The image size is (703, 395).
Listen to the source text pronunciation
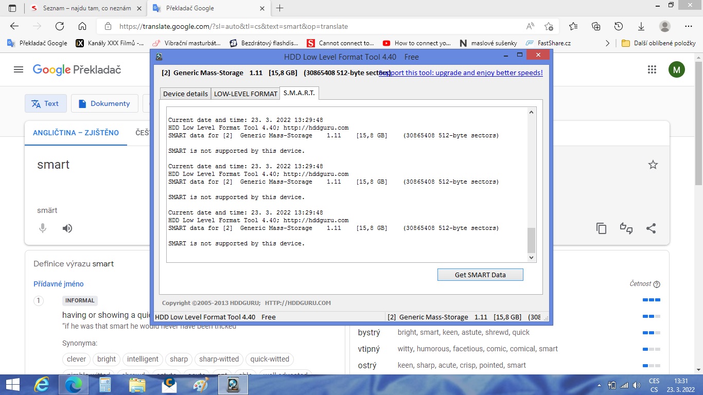67,228
